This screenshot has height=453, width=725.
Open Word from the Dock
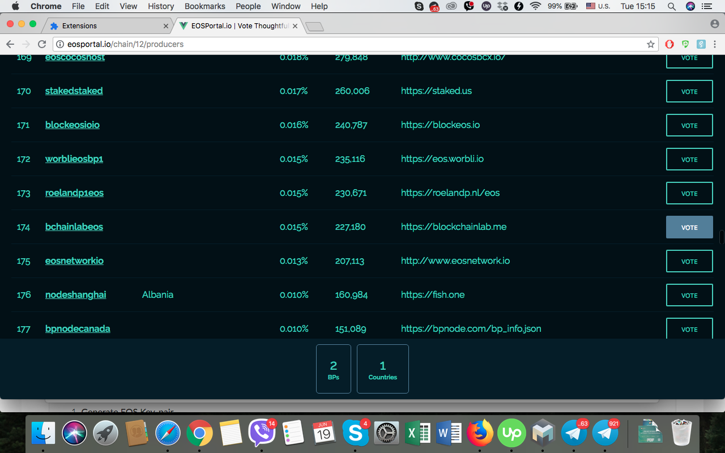tap(449, 434)
